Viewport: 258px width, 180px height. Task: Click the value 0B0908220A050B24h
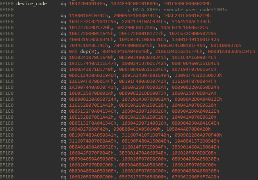coord(195,87)
